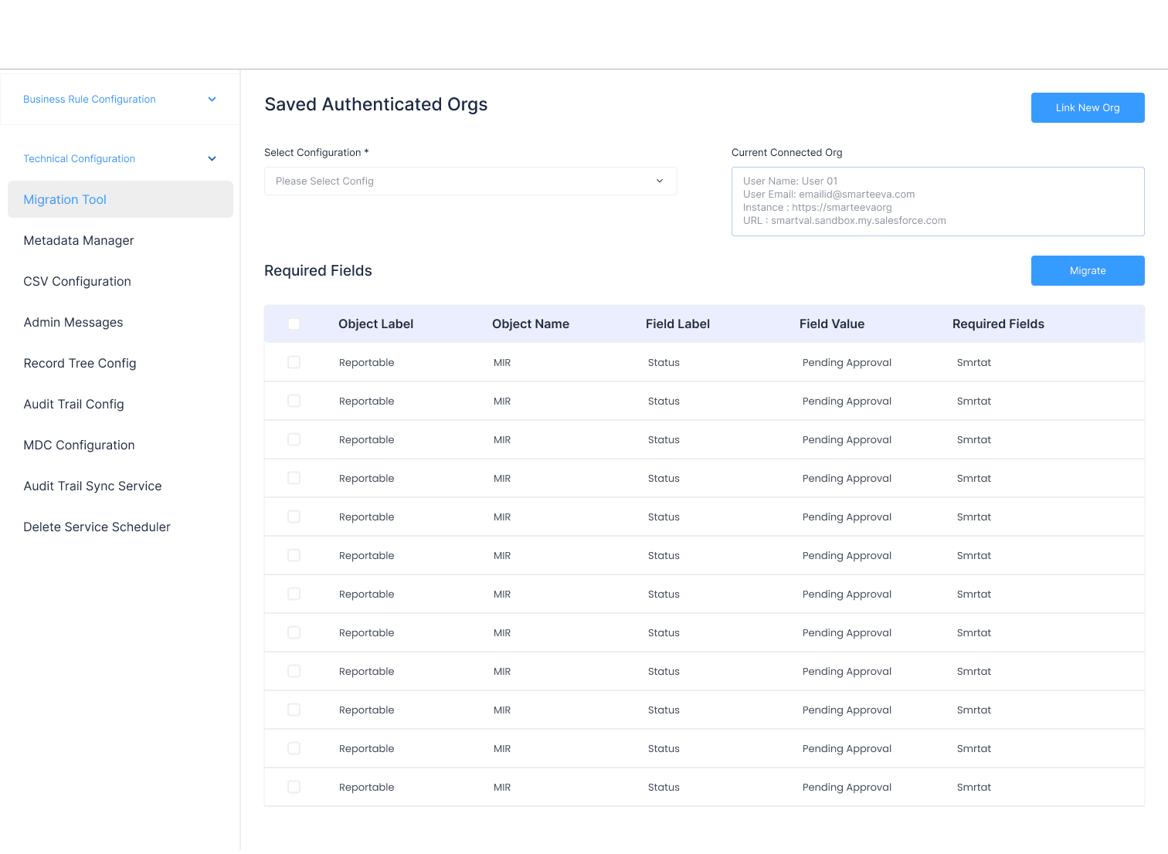This screenshot has width=1168, height=854.
Task: Open Delete Service Scheduler
Action: click(x=97, y=527)
